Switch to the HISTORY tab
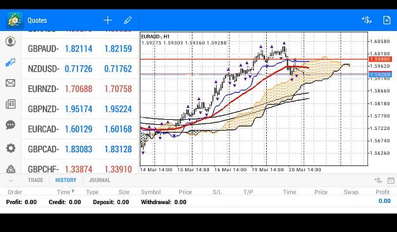 pos(66,180)
